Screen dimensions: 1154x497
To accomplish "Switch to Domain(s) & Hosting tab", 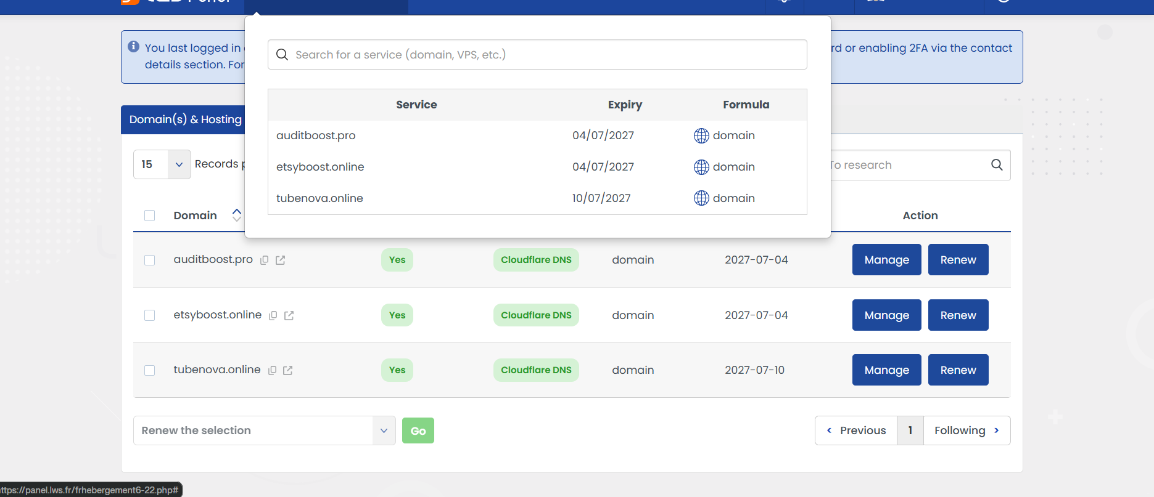I will (185, 119).
